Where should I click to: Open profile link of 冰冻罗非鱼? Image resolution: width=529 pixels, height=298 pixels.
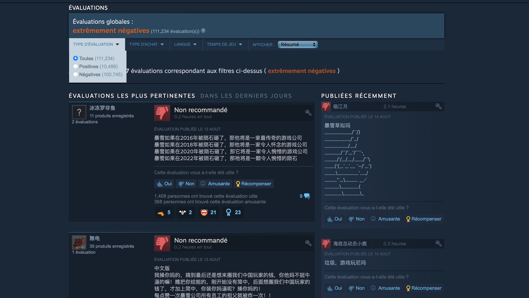(102, 108)
